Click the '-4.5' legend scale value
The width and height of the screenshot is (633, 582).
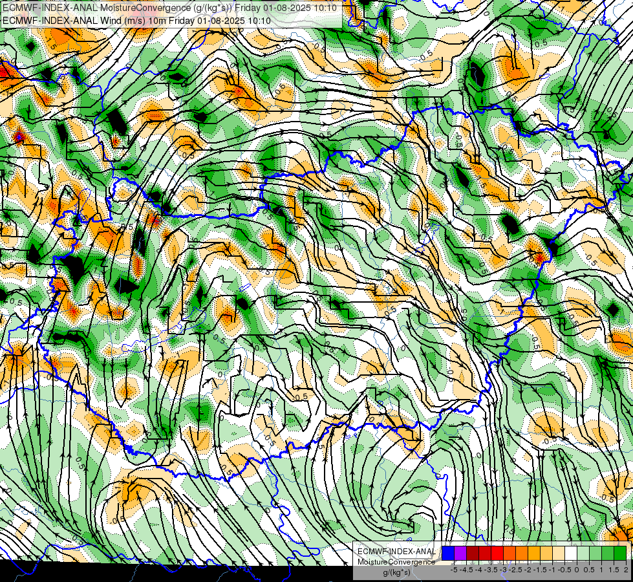click(466, 570)
